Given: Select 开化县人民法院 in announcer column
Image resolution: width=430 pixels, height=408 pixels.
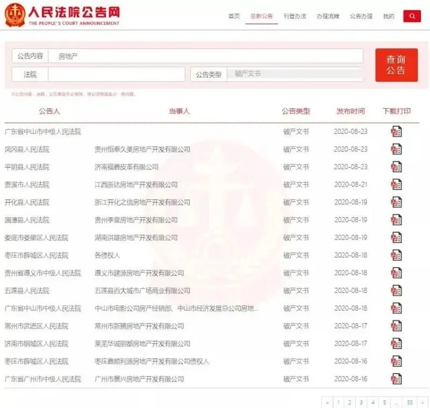Looking at the screenshot, I should [x=27, y=202].
